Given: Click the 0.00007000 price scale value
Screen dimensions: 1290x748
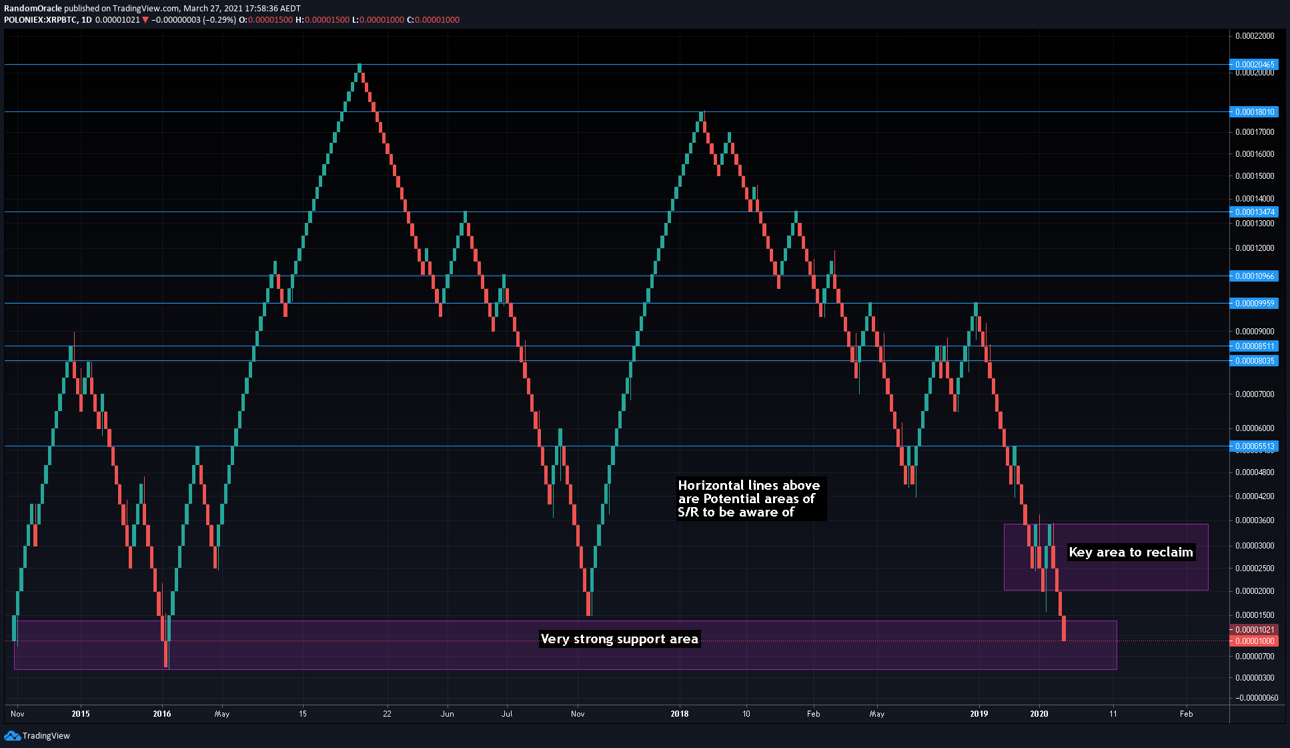Looking at the screenshot, I should [x=1255, y=394].
